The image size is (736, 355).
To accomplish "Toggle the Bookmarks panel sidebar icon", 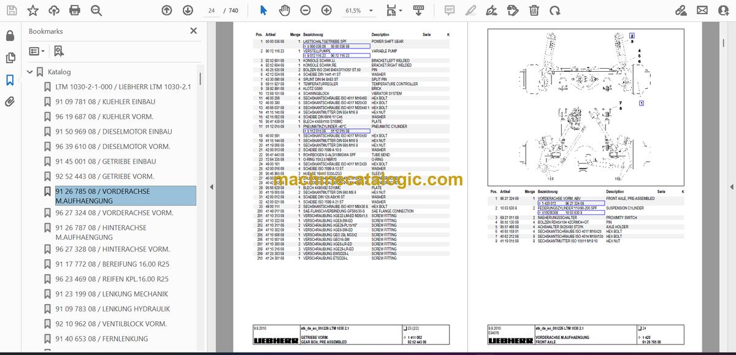I will point(10,80).
